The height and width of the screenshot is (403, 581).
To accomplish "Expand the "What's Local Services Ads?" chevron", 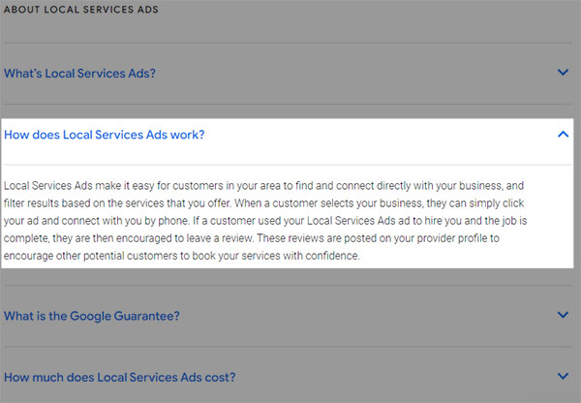I will 563,73.
